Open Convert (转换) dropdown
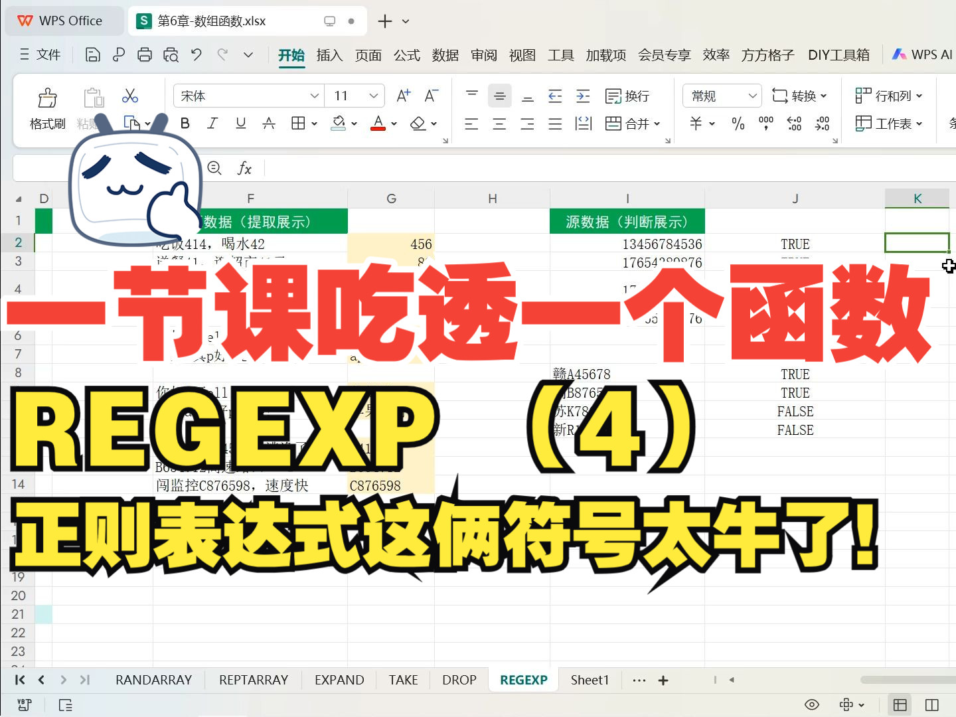The width and height of the screenshot is (956, 717). [x=799, y=96]
